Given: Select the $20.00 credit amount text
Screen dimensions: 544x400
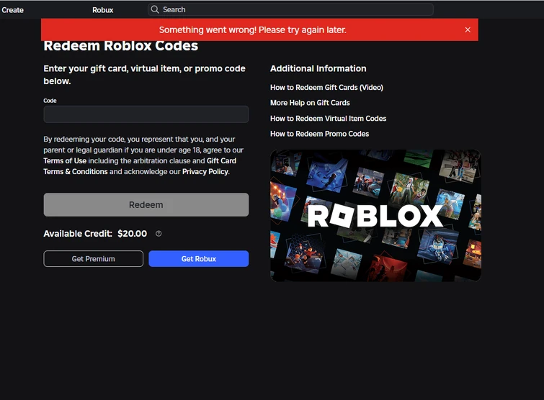Looking at the screenshot, I should point(132,234).
